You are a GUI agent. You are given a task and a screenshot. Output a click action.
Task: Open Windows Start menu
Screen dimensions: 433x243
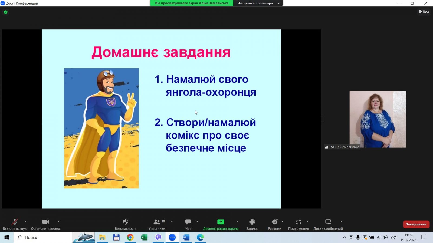(x=7, y=237)
